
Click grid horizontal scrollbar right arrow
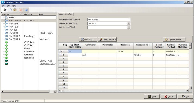[x=187, y=91]
